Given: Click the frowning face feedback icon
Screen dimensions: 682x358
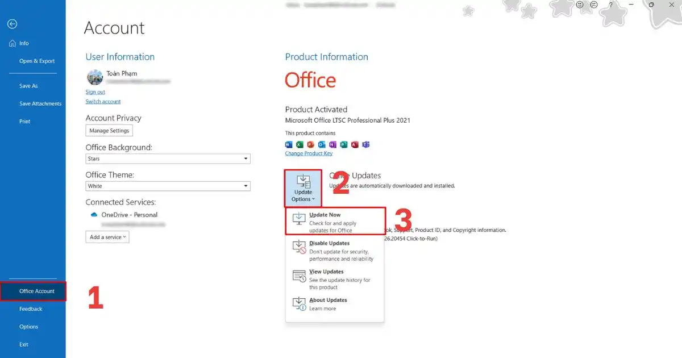Looking at the screenshot, I should (594, 5).
